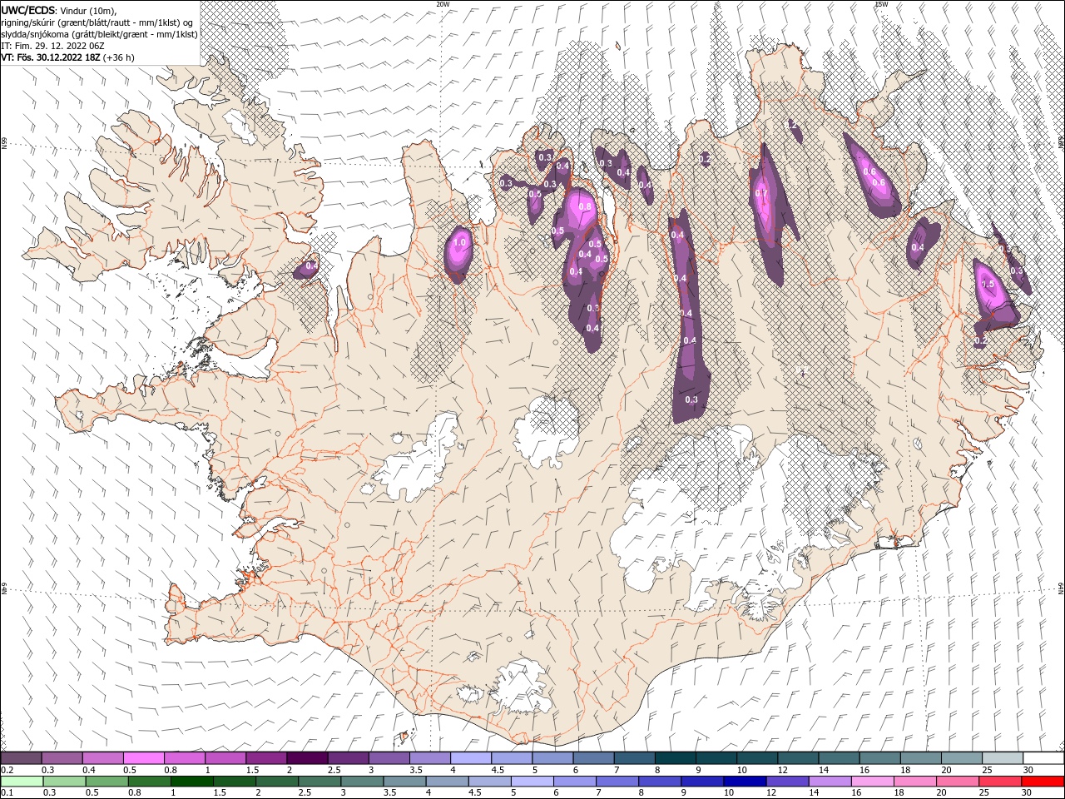Select the white top-row swatch after 30
Screen dimensions: 1065x799
(x=1043, y=757)
